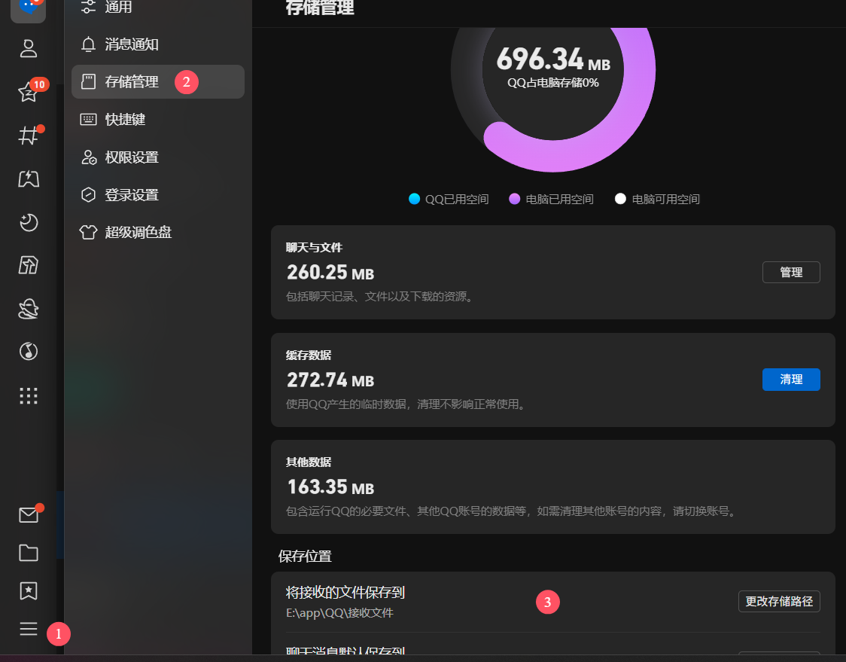Click the 缓存数据 card title

[308, 355]
